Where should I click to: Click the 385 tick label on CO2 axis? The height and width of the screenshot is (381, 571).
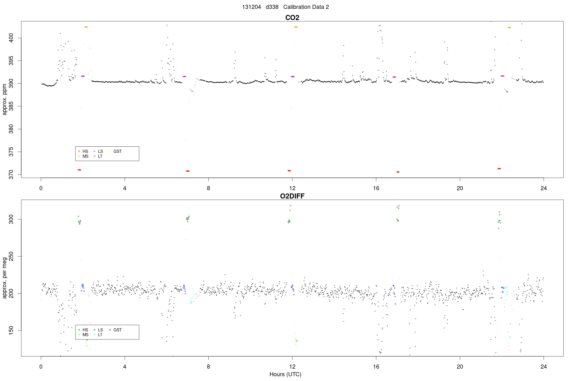click(x=11, y=106)
